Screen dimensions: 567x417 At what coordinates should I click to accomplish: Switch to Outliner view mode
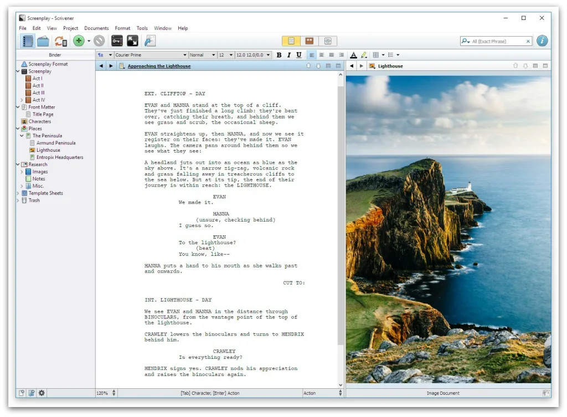328,41
